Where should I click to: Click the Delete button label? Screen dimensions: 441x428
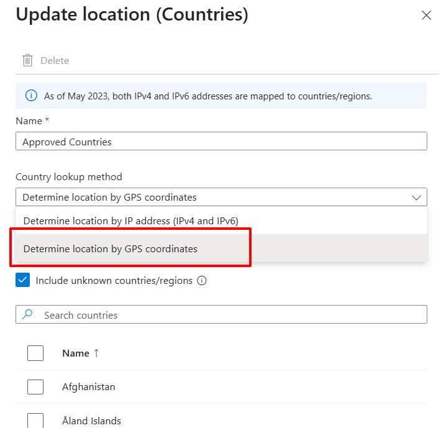coord(55,60)
